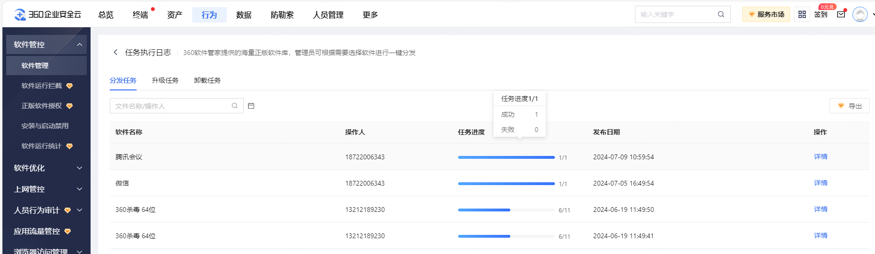
Task: Switch to the 升级任务 tab
Action: pos(165,80)
